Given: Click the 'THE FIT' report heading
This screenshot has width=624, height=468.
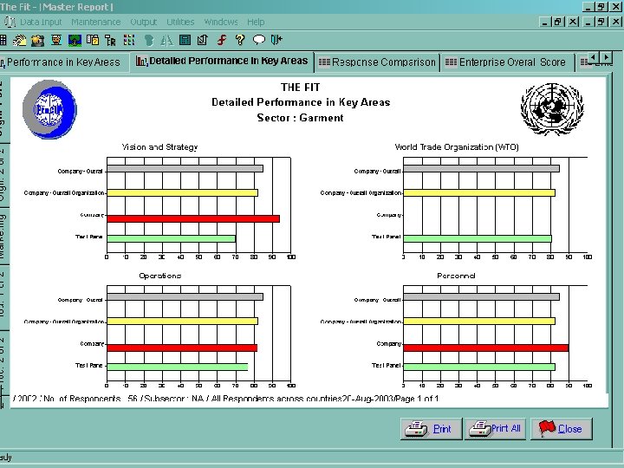Looking at the screenshot, I should 300,88.
